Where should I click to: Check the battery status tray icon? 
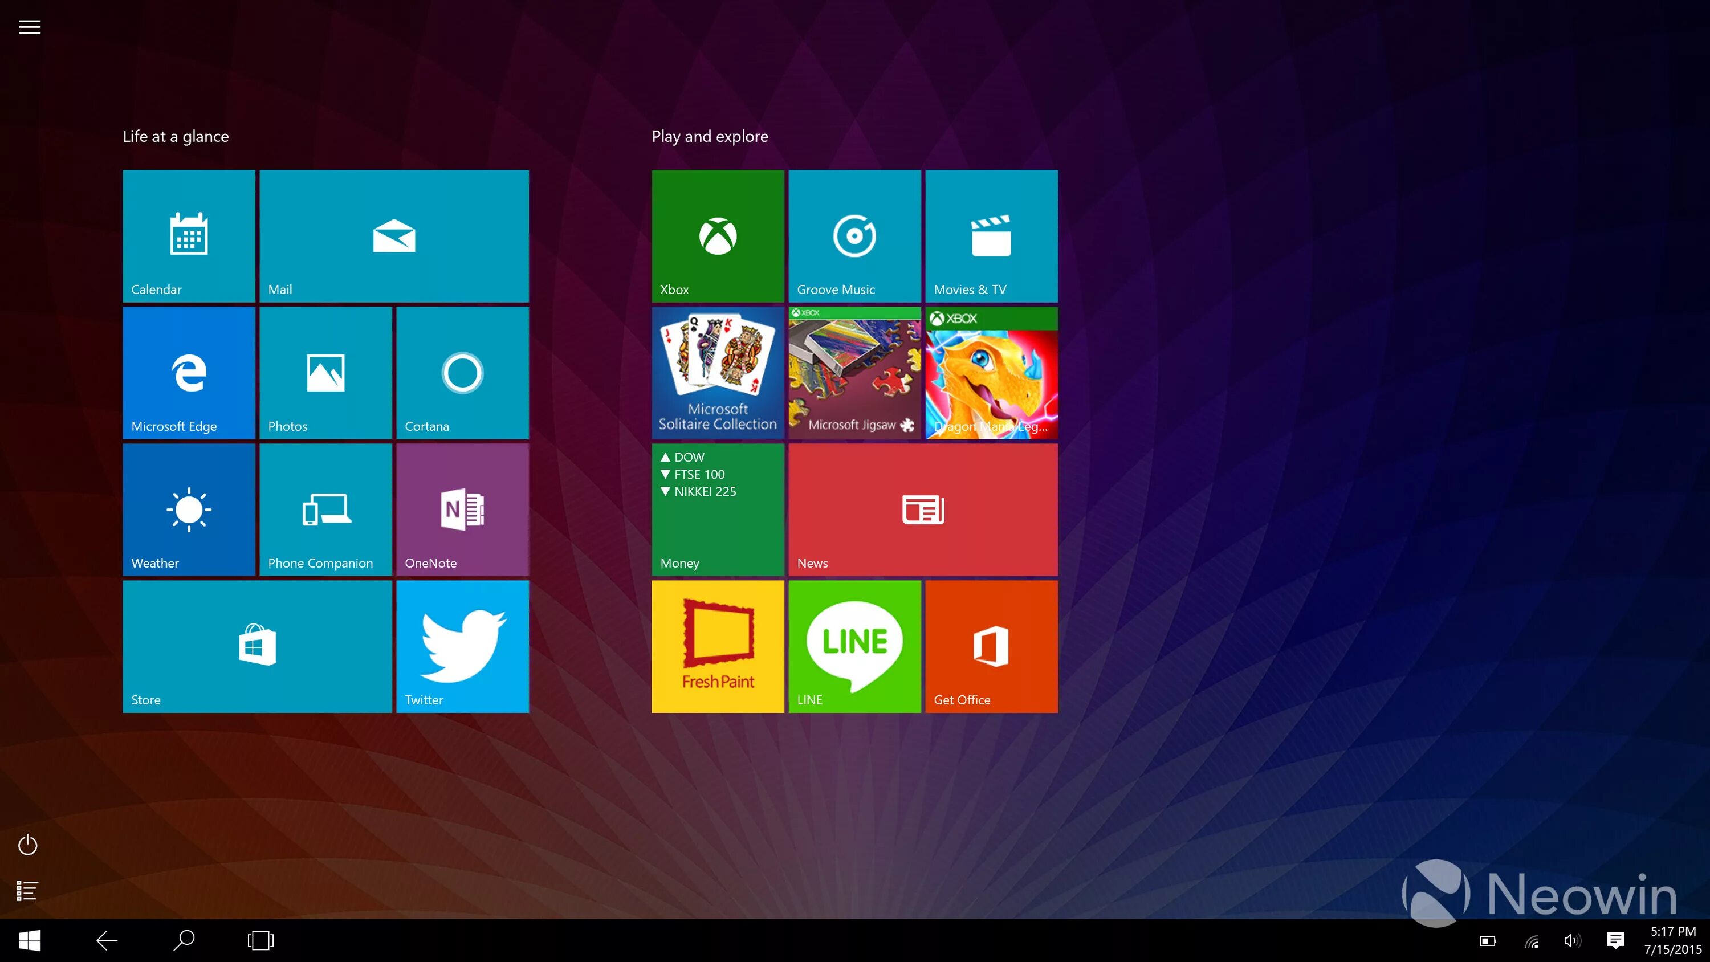coord(1488,941)
